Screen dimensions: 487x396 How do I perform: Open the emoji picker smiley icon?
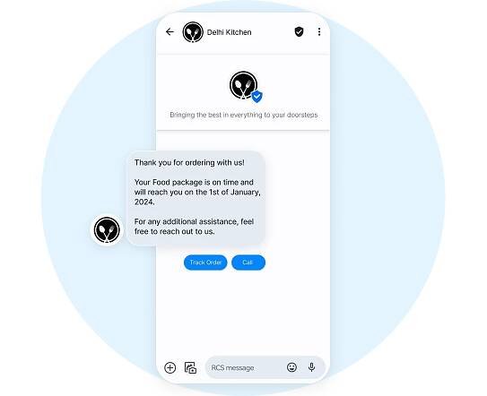pyautogui.click(x=291, y=367)
